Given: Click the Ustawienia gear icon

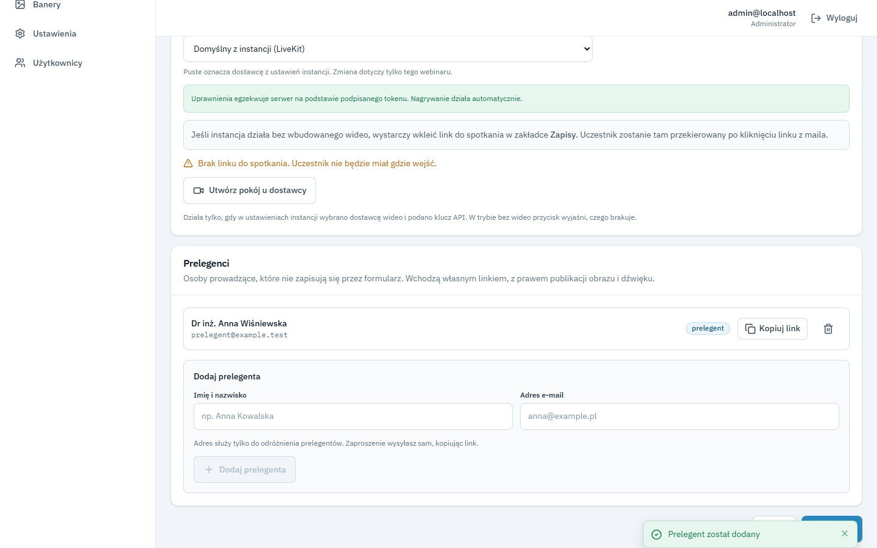Looking at the screenshot, I should (x=20, y=33).
